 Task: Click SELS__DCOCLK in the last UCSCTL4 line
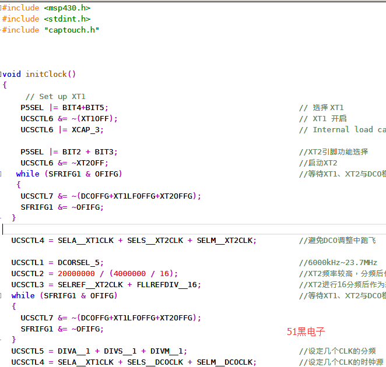155,362
